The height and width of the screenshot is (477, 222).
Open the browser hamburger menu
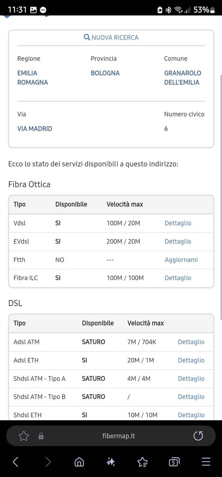(206, 462)
